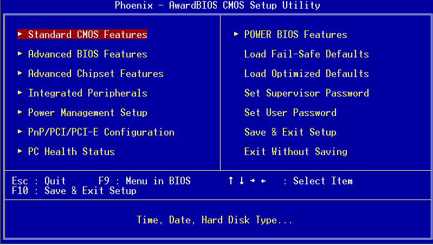Expand arrow beside Integrated Peripherals
This screenshot has height=245, width=433.
[20, 93]
